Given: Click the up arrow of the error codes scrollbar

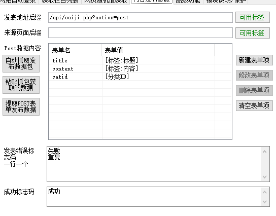Looking at the screenshot, I should click(x=264, y=152).
